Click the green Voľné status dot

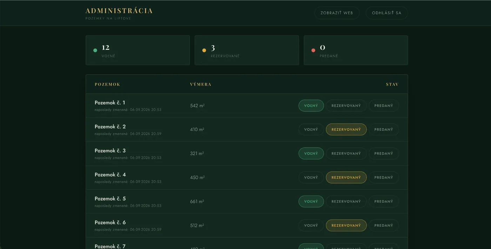(95, 50)
